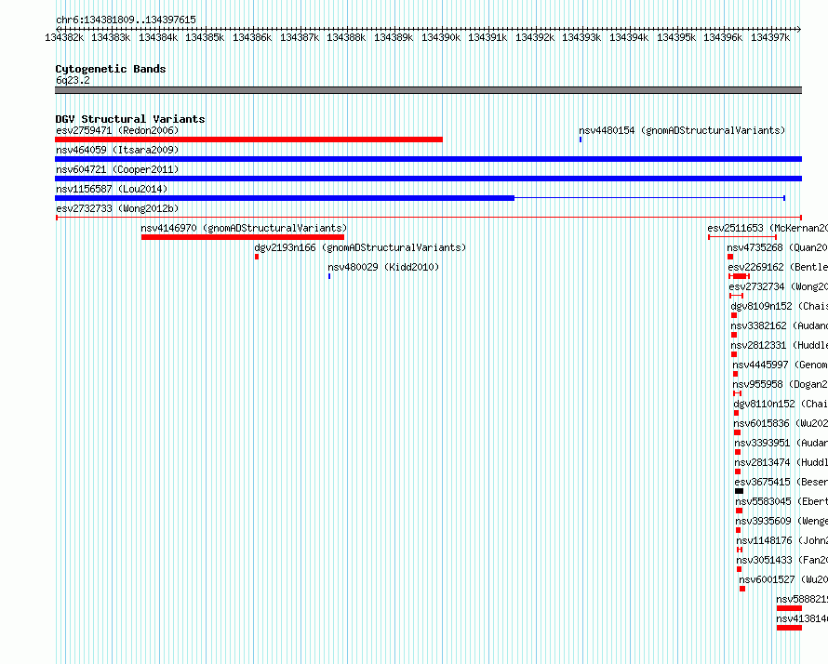Click the nsv4146970 (gnomADStructuralVariants) label
The image size is (828, 664).
[x=244, y=228]
